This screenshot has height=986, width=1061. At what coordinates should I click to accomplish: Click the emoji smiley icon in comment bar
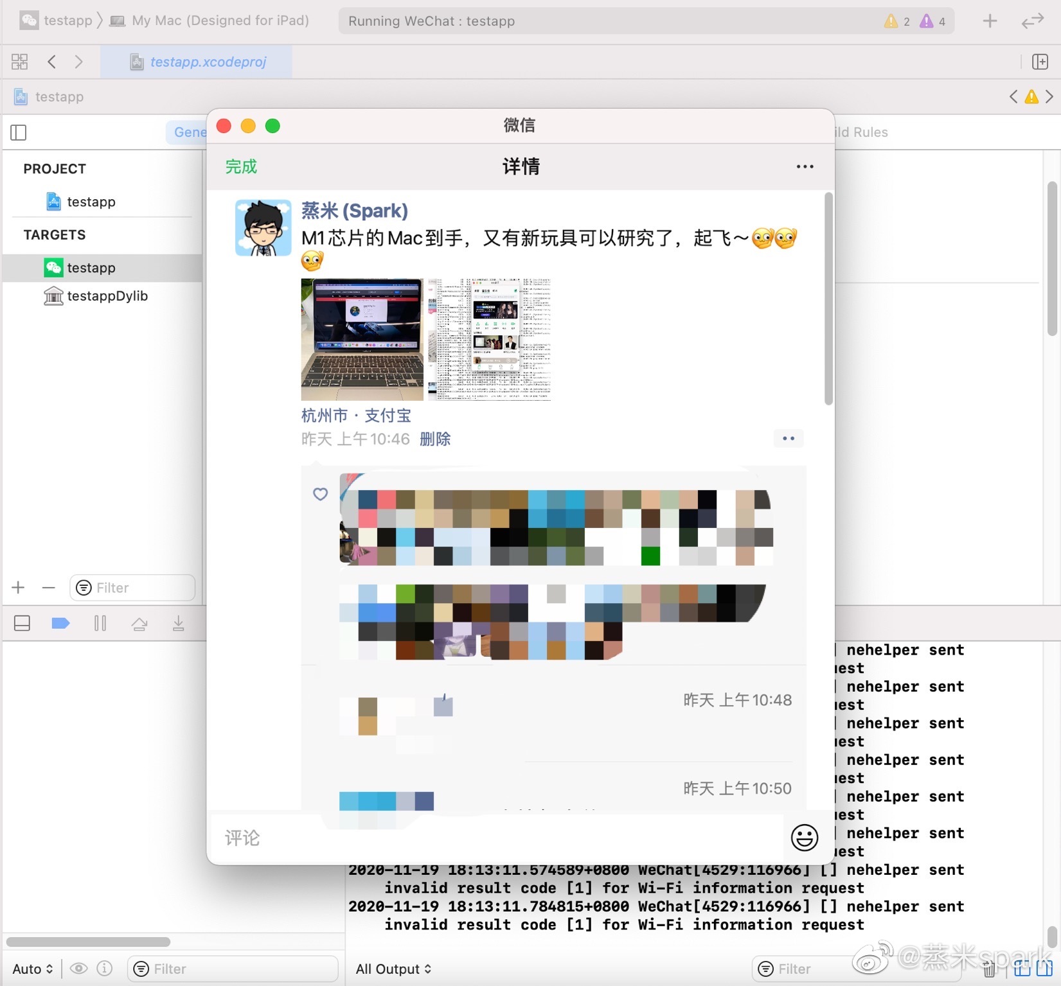coord(804,838)
